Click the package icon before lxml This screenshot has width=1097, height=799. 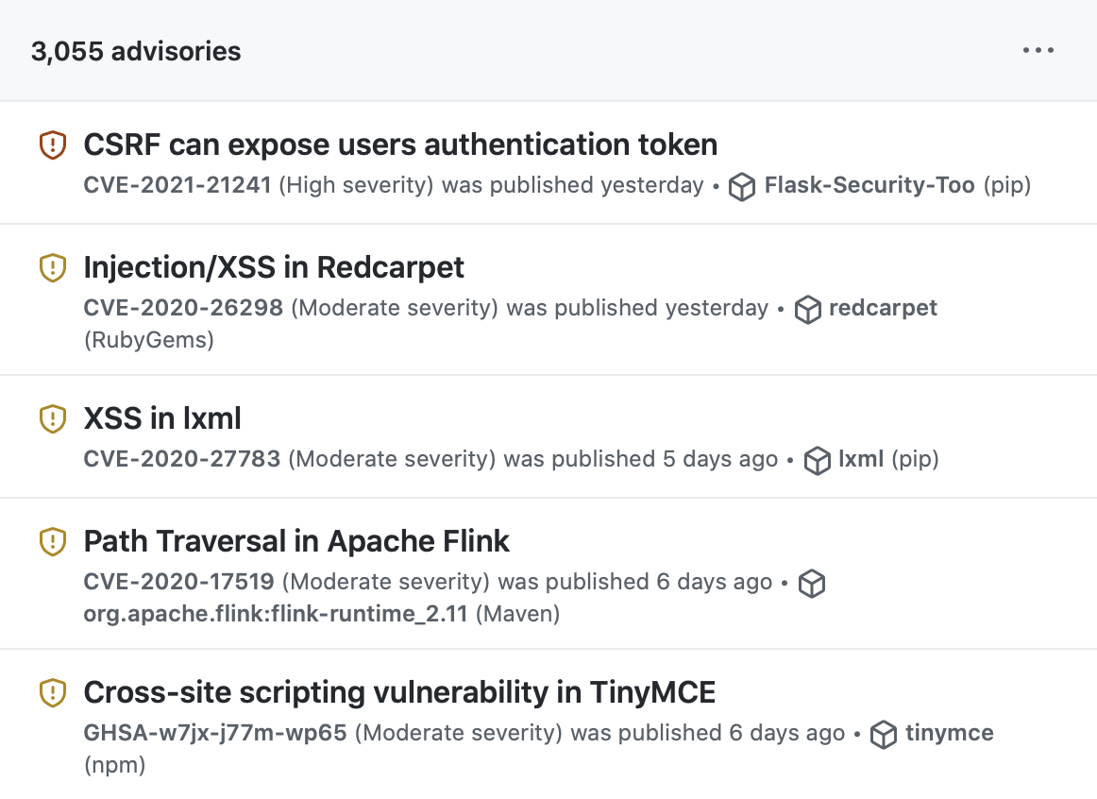tap(817, 461)
